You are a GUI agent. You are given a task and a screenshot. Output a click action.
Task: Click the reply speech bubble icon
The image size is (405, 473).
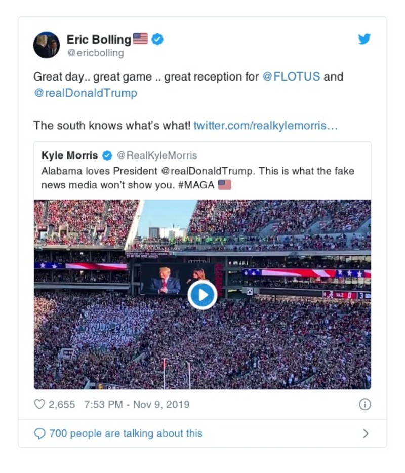click(x=39, y=433)
